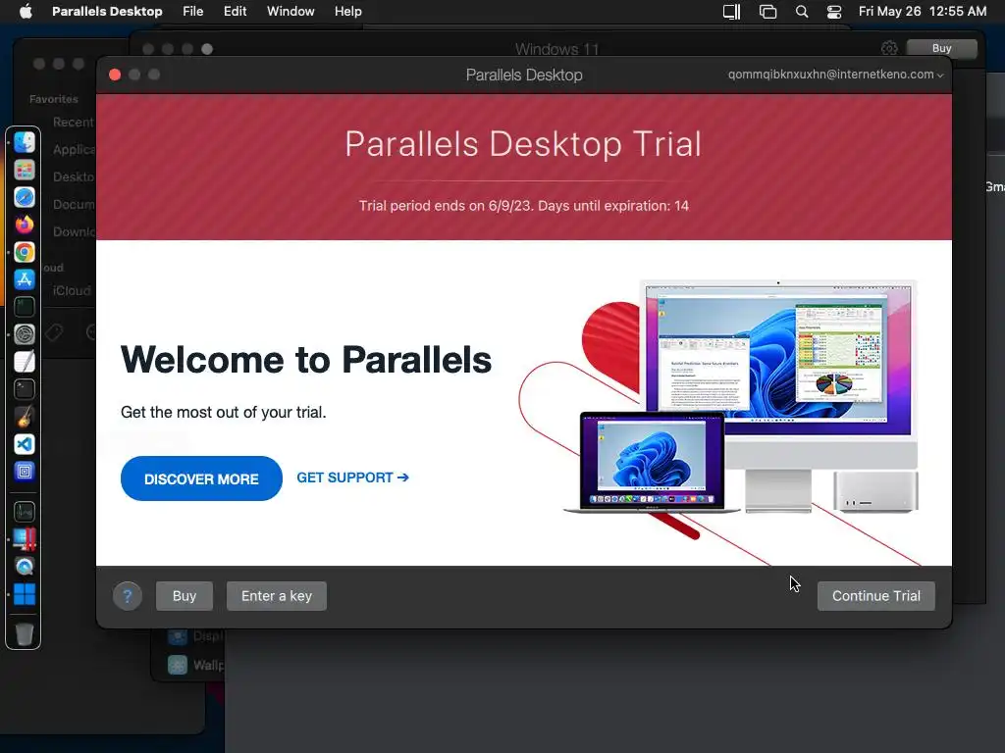Click the Welcome to Parallels heading
Viewport: 1005px width, 753px height.
pyautogui.click(x=306, y=359)
